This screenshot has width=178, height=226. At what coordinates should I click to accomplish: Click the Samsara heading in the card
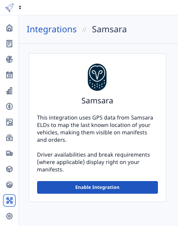[x=97, y=101]
